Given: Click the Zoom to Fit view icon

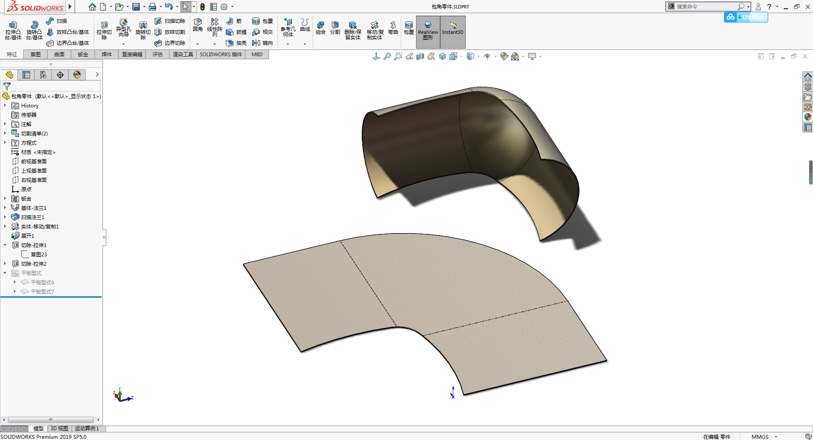Looking at the screenshot, I should (387, 56).
